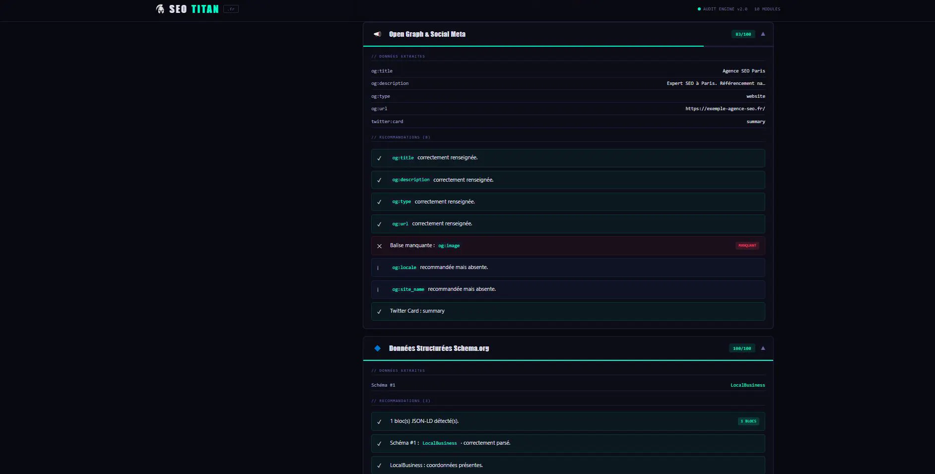Click the checkmark icon in og:title recommendation row

click(380, 158)
